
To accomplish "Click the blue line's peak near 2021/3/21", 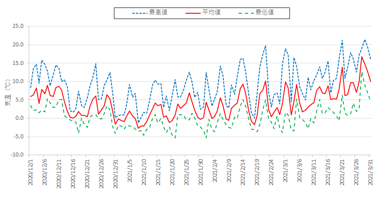I will tap(342, 40).
